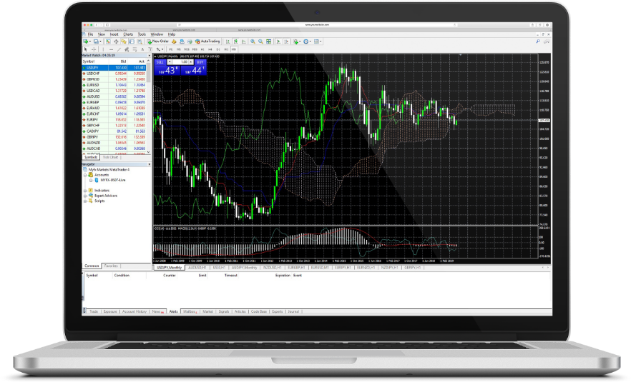Open the New Chart dropdown icon

[87, 41]
